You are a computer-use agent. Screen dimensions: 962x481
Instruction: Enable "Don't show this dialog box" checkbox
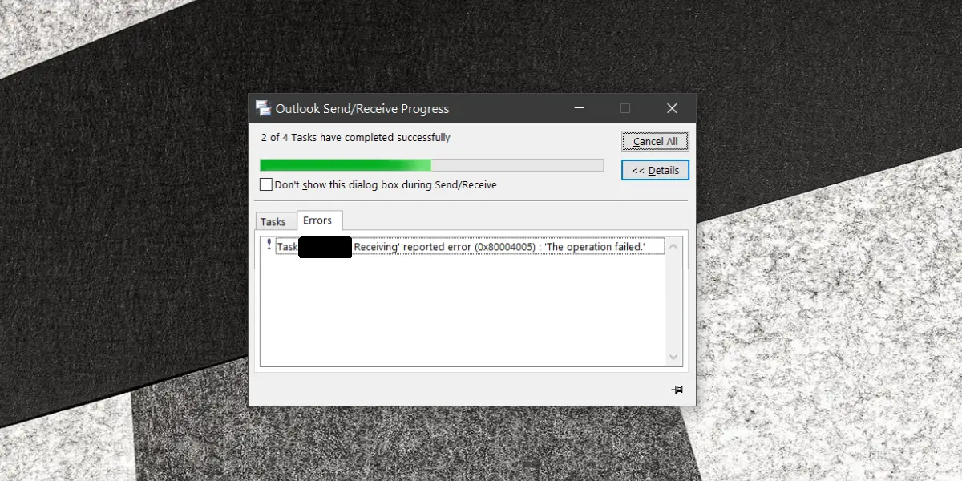(x=266, y=184)
